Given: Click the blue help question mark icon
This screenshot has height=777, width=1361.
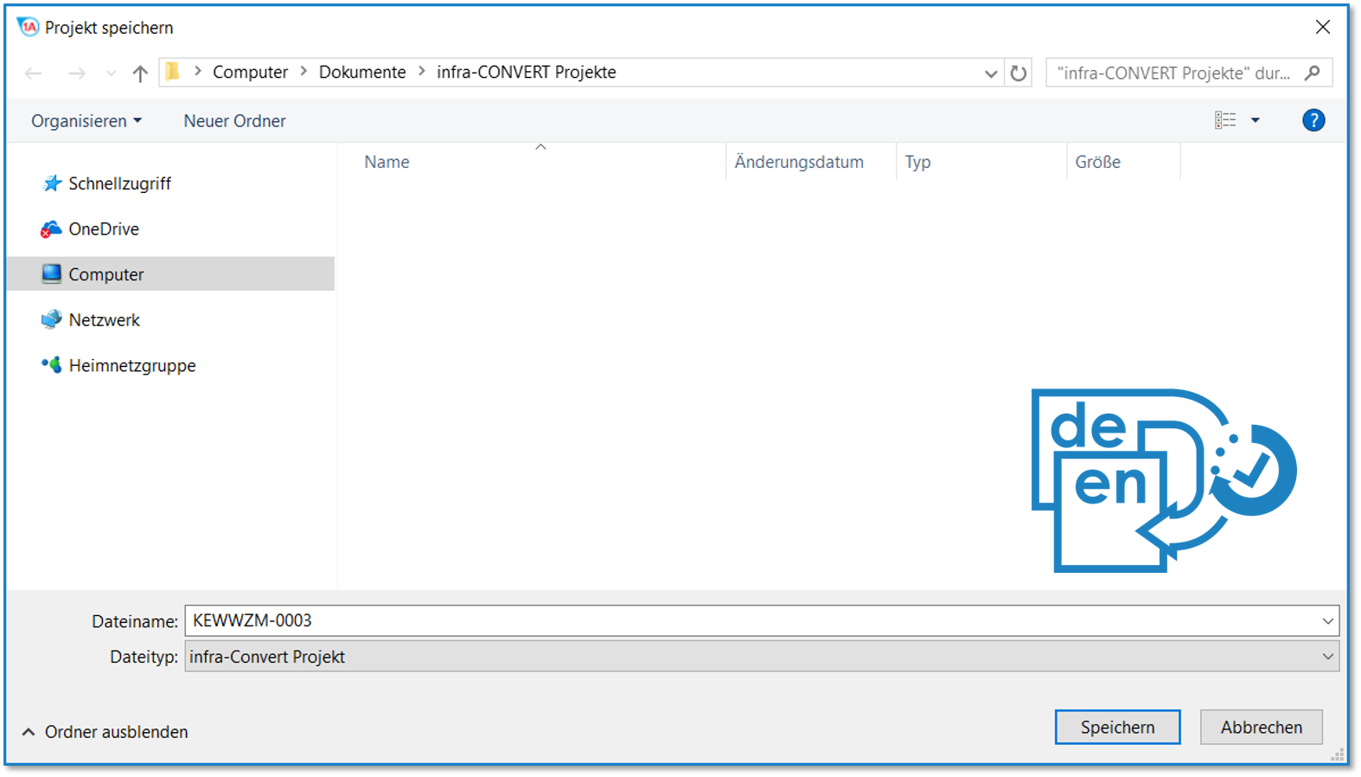Looking at the screenshot, I should coord(1313,121).
